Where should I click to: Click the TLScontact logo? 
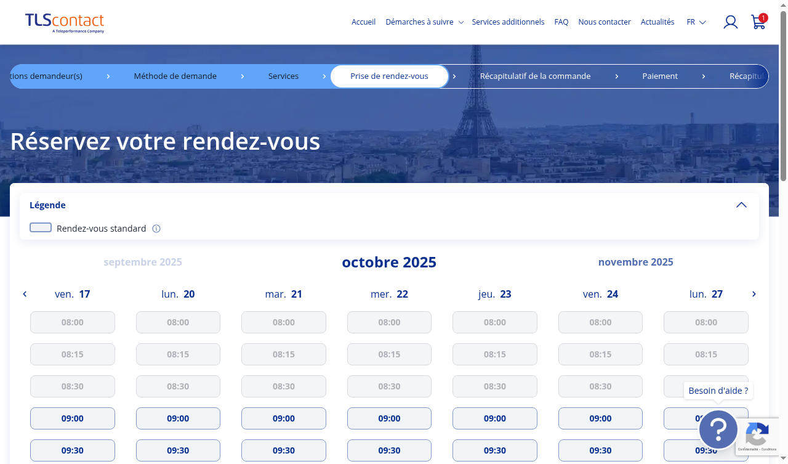coord(65,23)
